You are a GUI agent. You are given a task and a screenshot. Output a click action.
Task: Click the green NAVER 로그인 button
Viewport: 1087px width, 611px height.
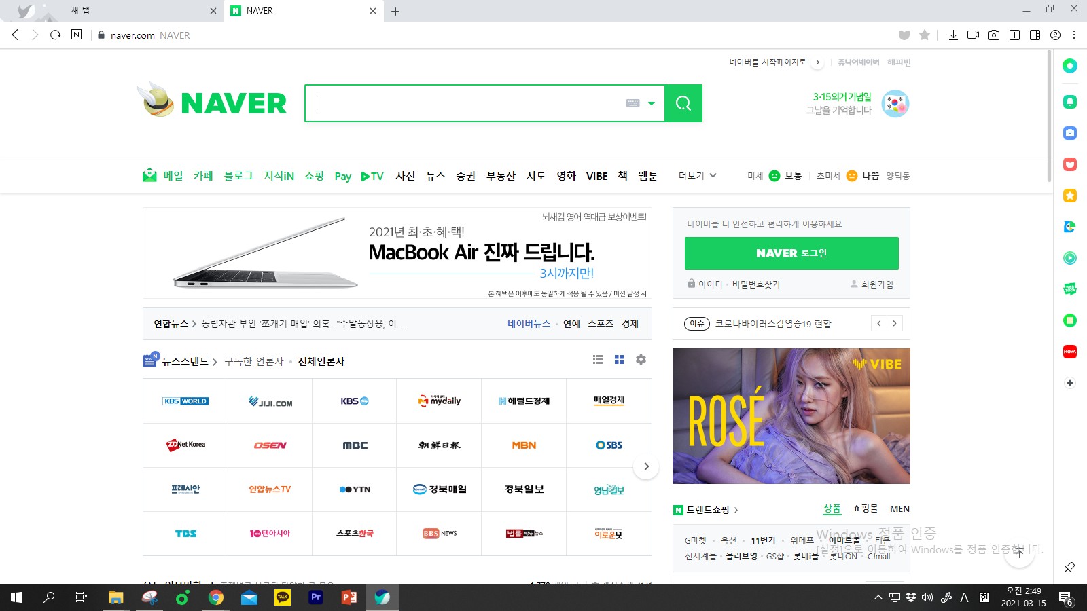pos(791,253)
